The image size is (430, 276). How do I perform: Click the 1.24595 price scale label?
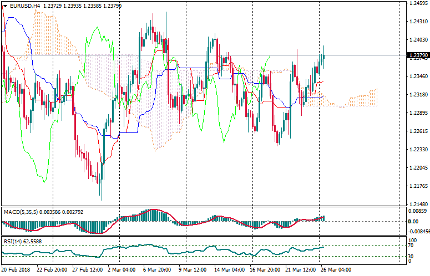pyautogui.click(x=417, y=4)
